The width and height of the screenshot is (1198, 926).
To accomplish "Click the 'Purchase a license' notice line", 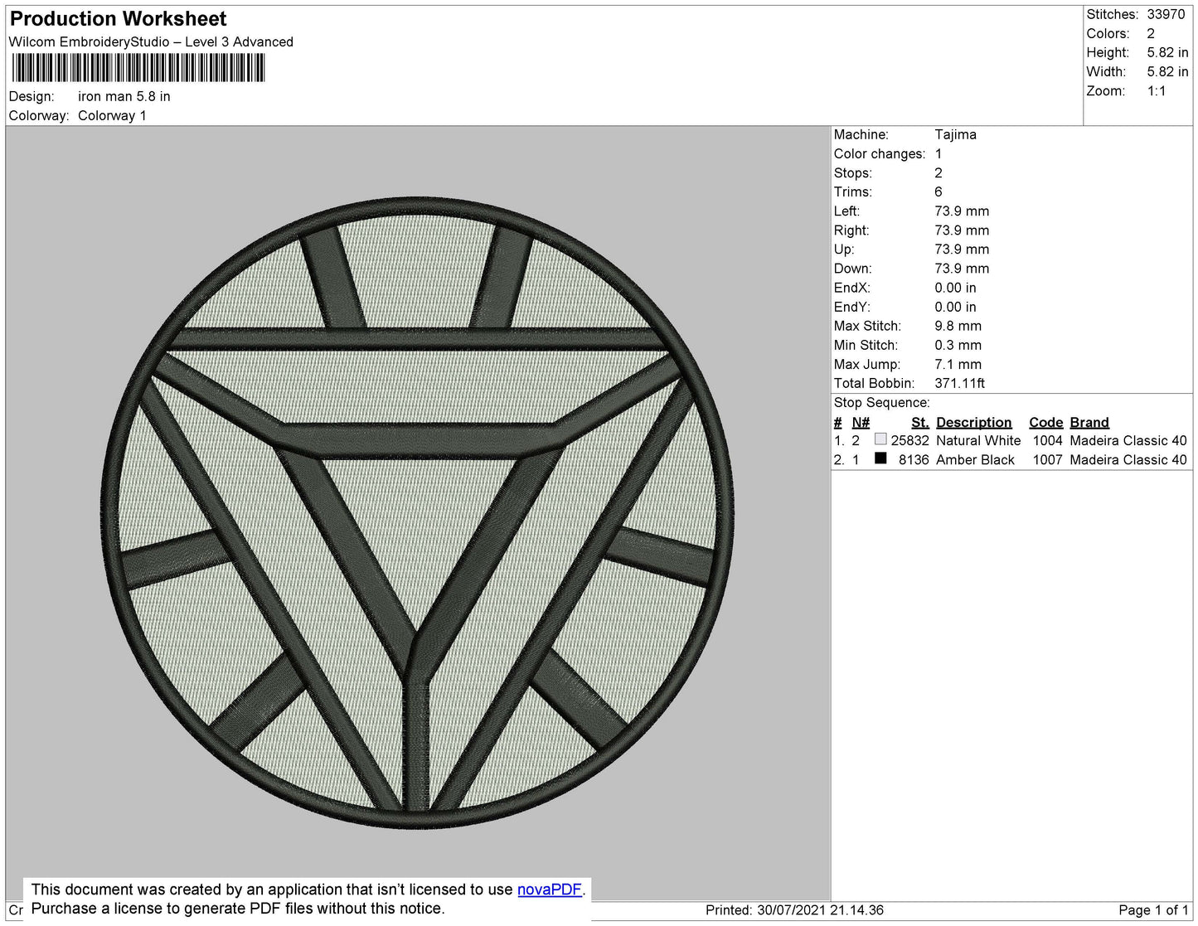I will click(238, 909).
